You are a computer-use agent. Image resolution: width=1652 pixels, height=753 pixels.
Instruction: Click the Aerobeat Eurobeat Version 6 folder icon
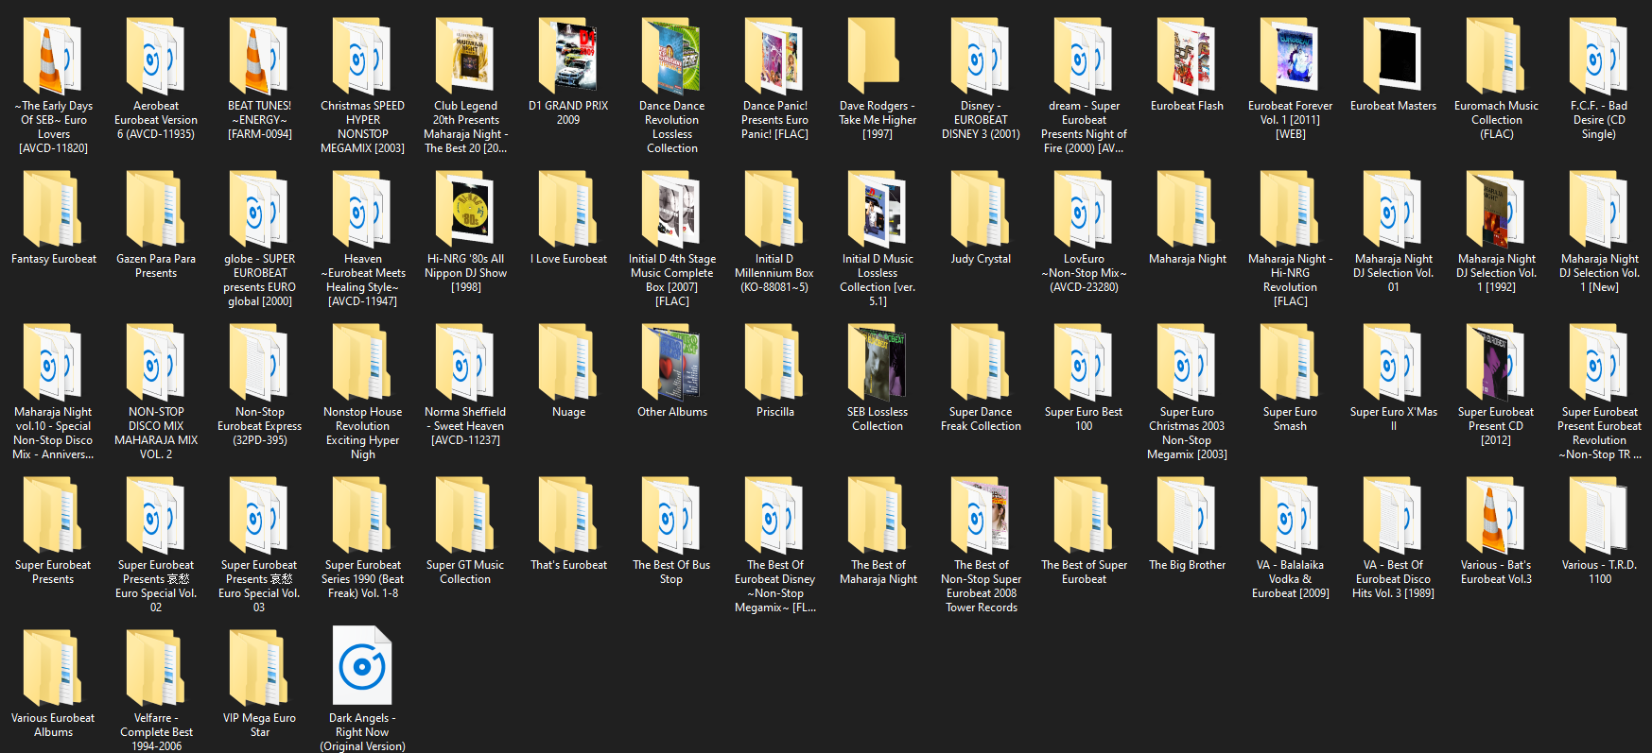[156, 57]
